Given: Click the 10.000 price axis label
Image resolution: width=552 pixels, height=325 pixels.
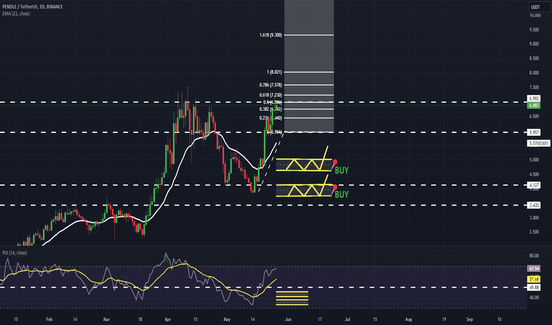Looking at the screenshot, I should tap(535, 15).
